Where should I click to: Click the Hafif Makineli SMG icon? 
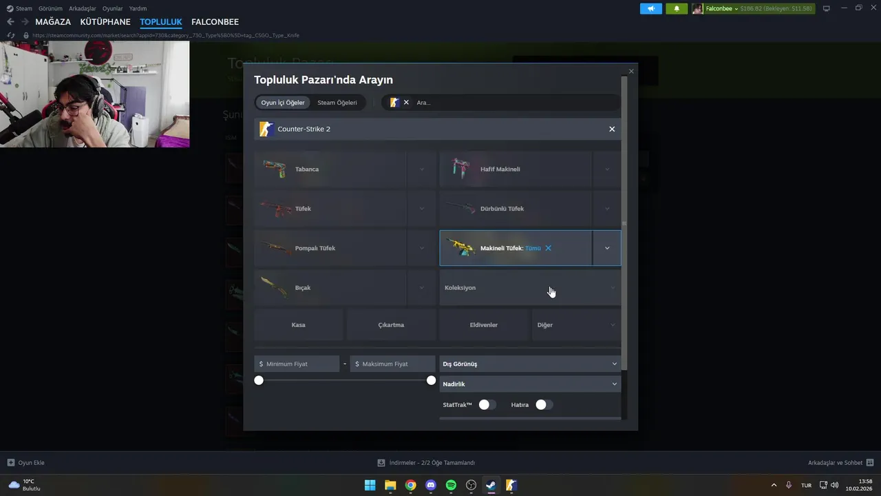460,169
